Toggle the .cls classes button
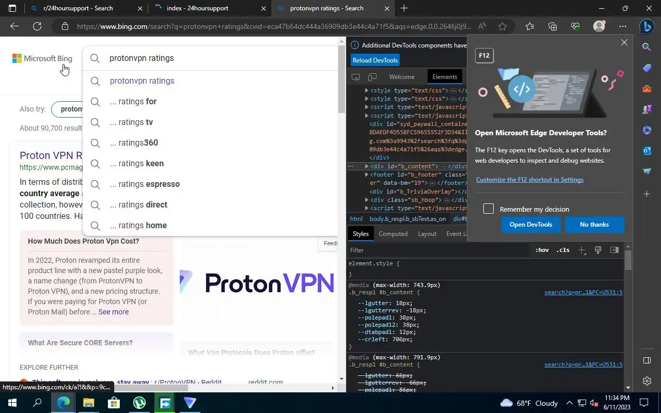The width and height of the screenshot is (661, 413). [x=563, y=250]
